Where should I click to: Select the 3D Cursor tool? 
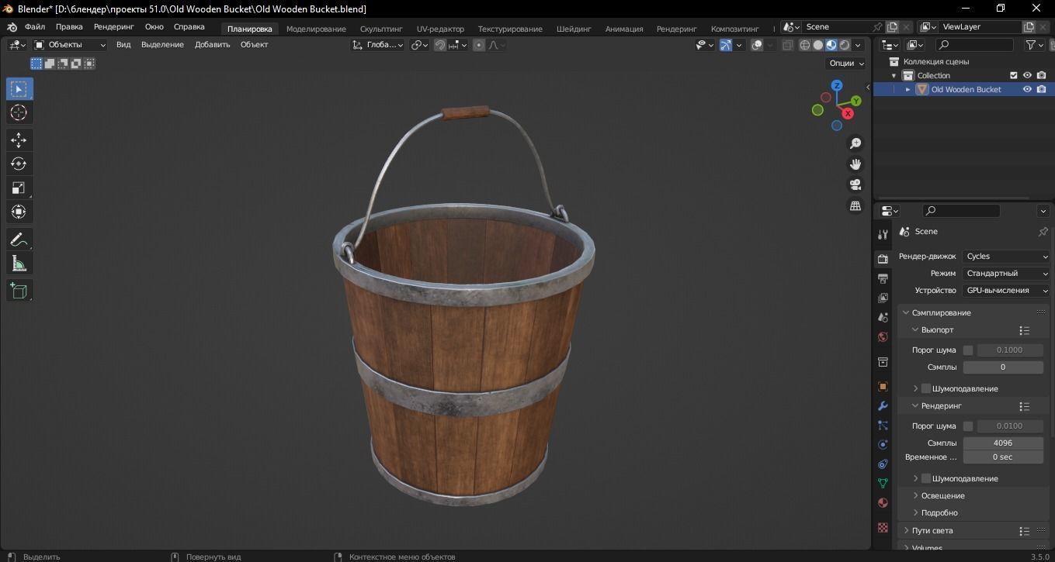19,113
